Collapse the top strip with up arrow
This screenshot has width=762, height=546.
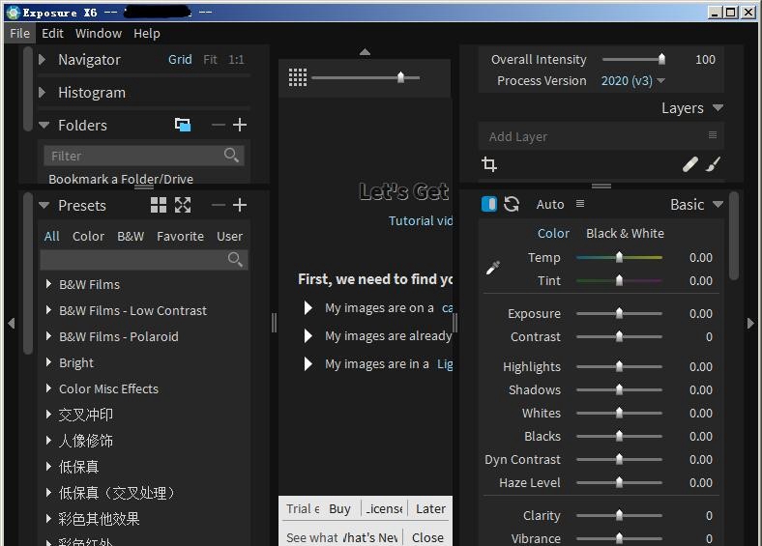pos(365,52)
